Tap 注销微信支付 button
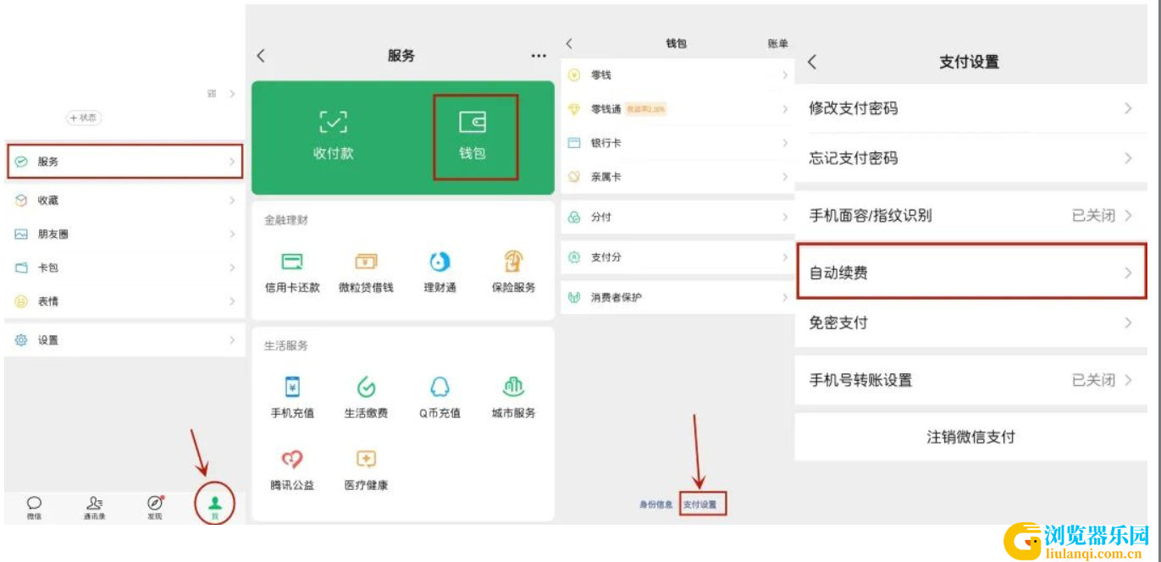Viewport: 1161px width, 562px height. [970, 438]
